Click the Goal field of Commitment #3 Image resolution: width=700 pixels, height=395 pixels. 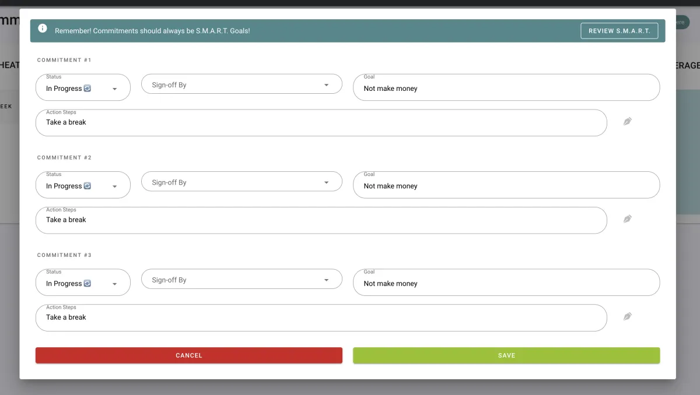506,282
